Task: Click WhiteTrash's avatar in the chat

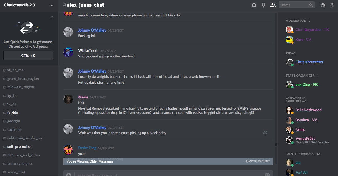Action: tap(68, 52)
